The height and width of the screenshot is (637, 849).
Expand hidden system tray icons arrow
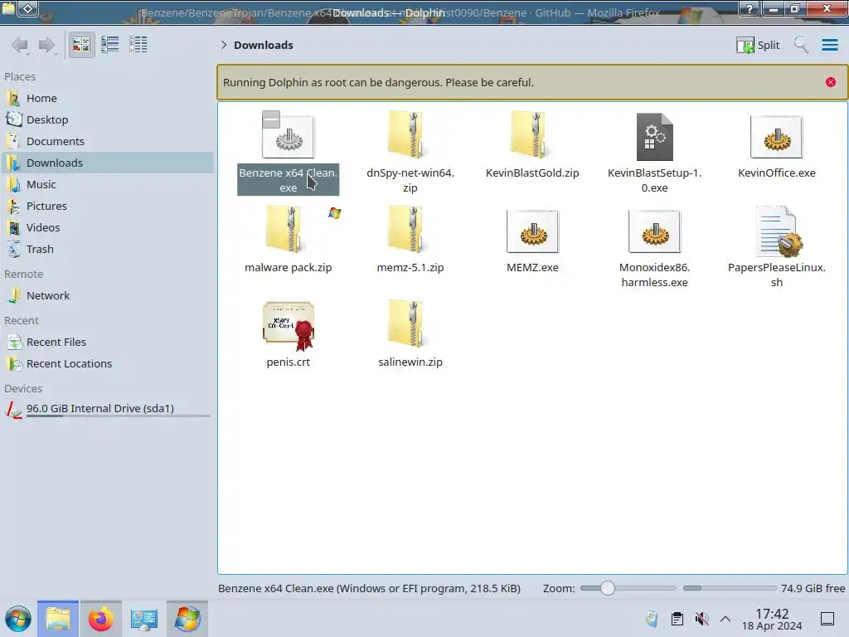[725, 619]
